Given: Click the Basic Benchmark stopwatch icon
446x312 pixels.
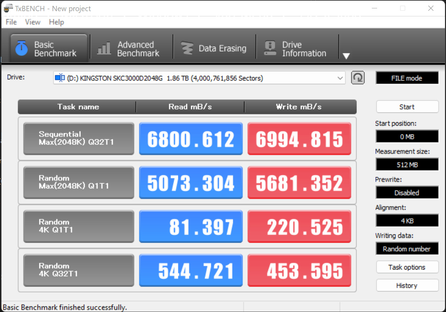Looking at the screenshot, I should tap(22, 49).
